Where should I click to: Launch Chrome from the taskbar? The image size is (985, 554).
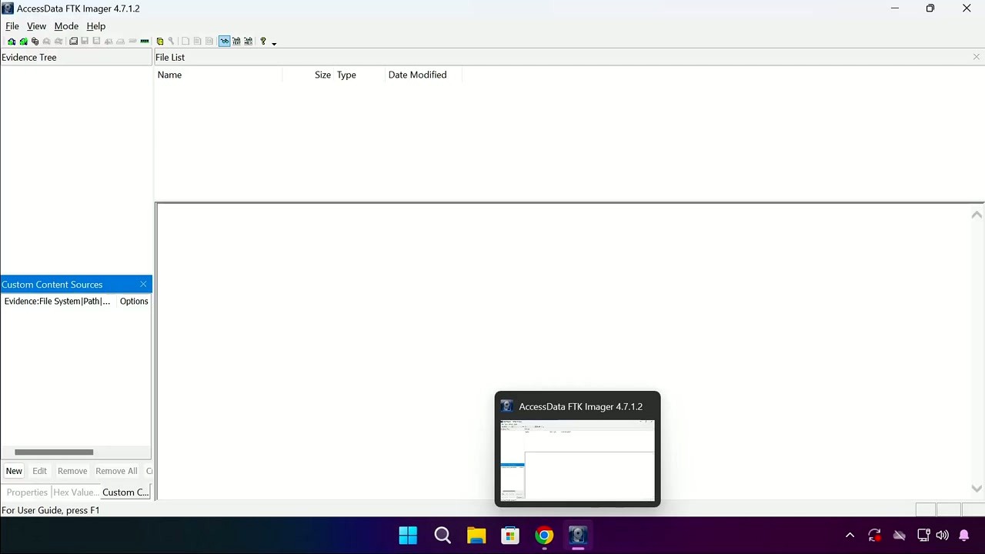click(x=543, y=535)
